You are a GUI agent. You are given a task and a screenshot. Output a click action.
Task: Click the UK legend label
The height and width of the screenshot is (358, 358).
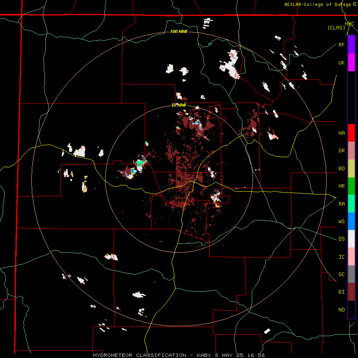341,62
